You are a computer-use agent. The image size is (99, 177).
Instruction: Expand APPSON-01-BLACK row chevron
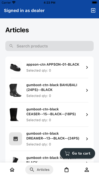click(x=87, y=67)
